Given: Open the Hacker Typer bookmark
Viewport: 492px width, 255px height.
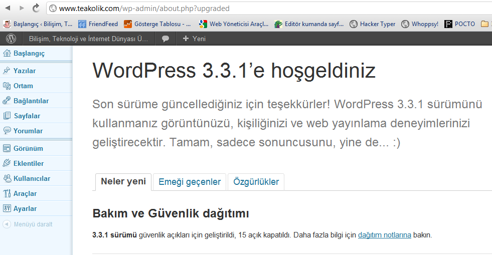Looking at the screenshot, I should click(x=373, y=24).
